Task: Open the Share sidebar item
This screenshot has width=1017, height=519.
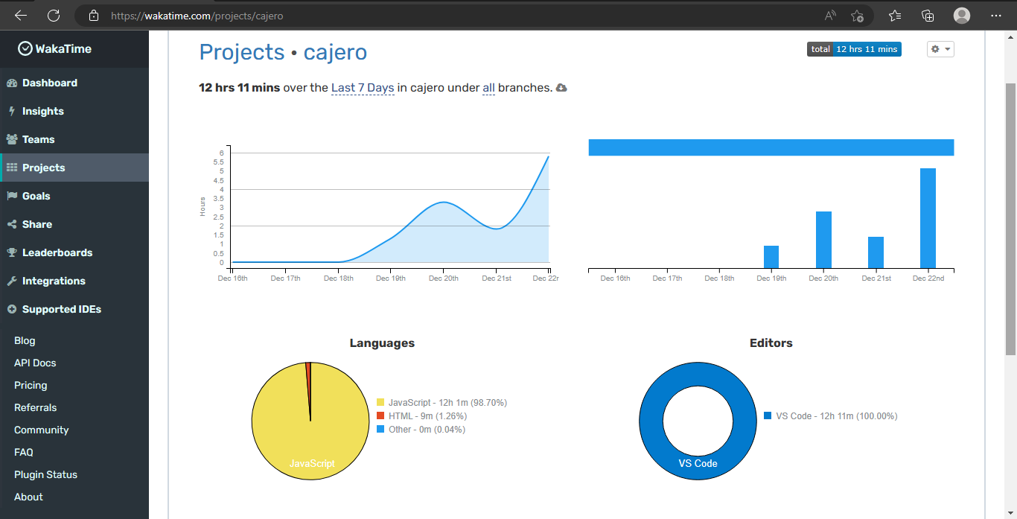Action: [74, 224]
